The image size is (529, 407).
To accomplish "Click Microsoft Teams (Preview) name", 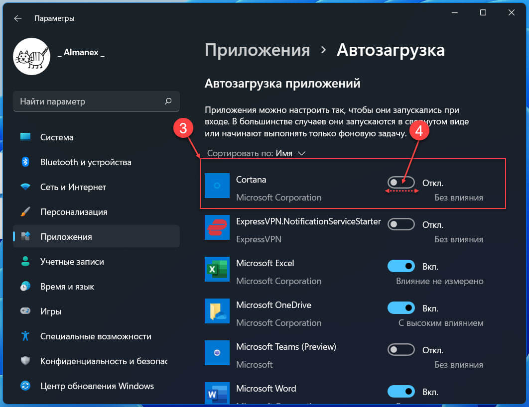I will [286, 347].
